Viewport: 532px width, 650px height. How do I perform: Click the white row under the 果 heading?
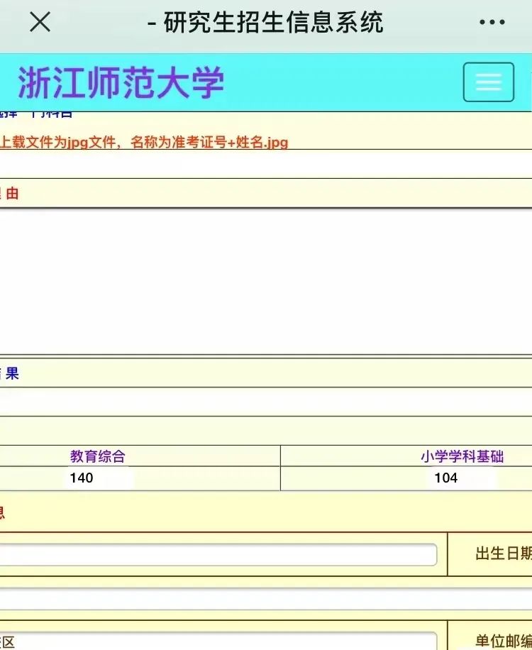[266, 401]
